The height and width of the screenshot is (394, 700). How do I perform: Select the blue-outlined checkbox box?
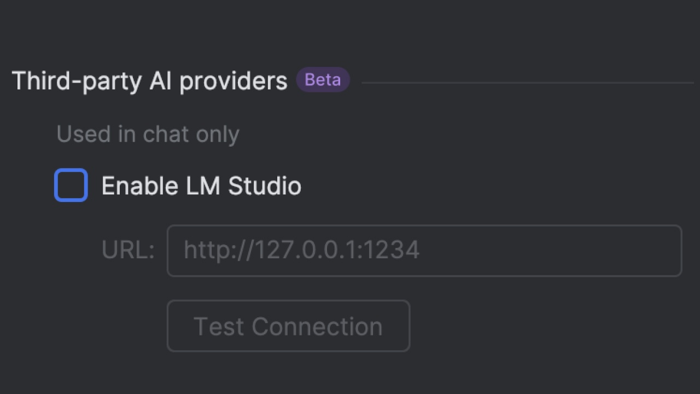click(71, 185)
